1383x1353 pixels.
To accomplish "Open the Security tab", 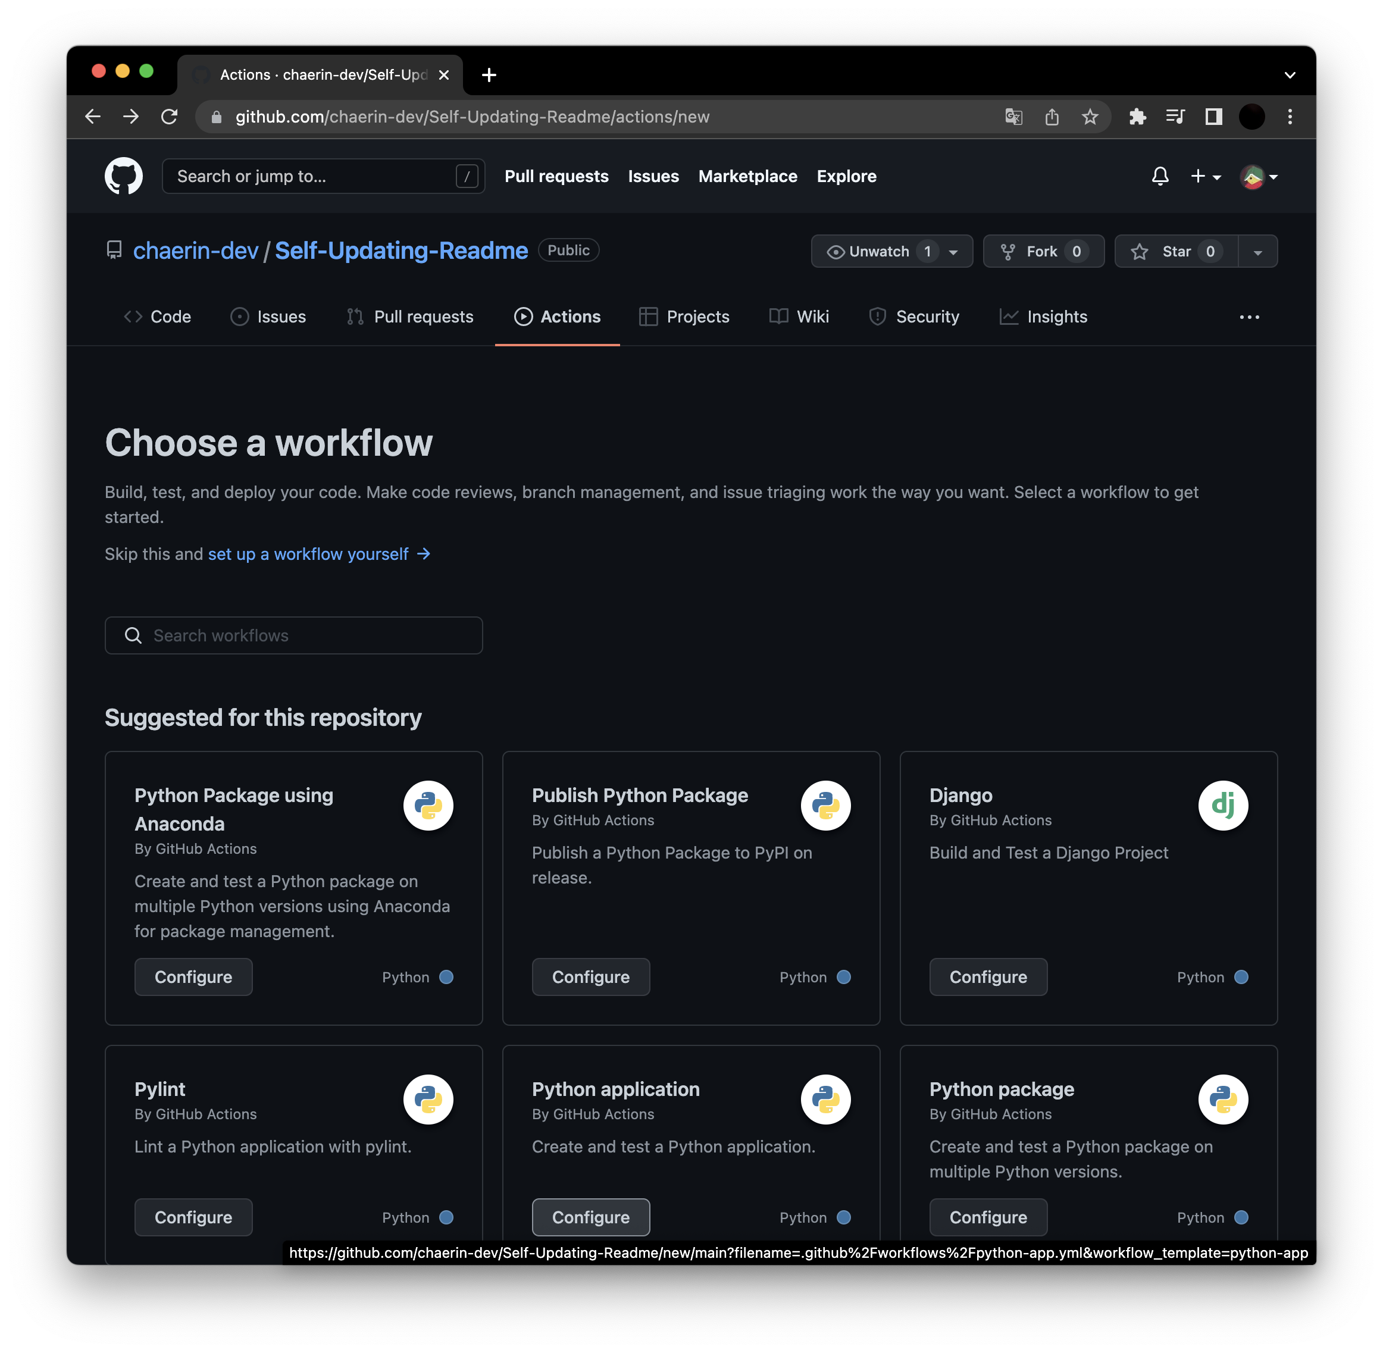I will 914,317.
